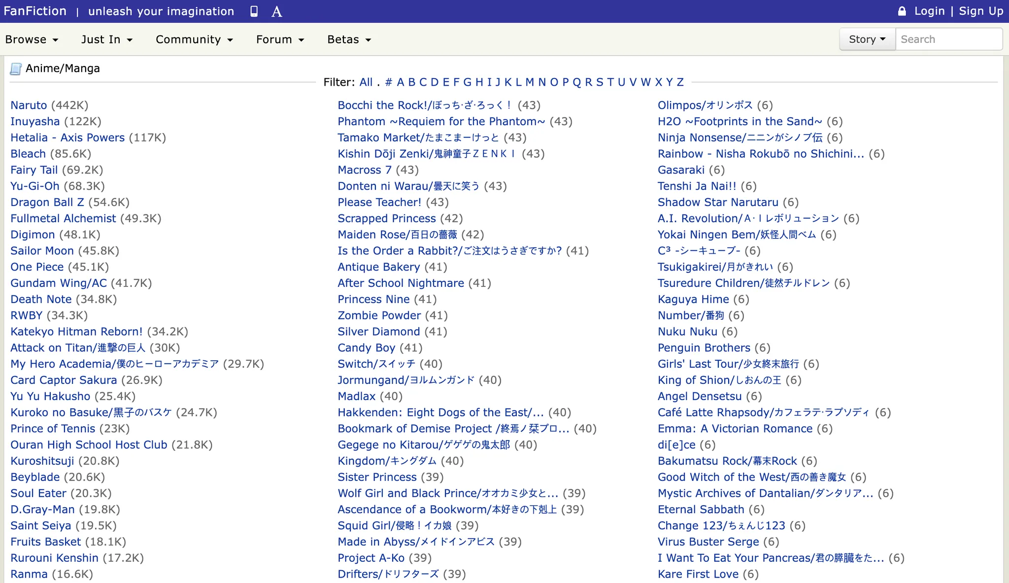Open the Naruto category
The height and width of the screenshot is (583, 1009).
point(29,105)
